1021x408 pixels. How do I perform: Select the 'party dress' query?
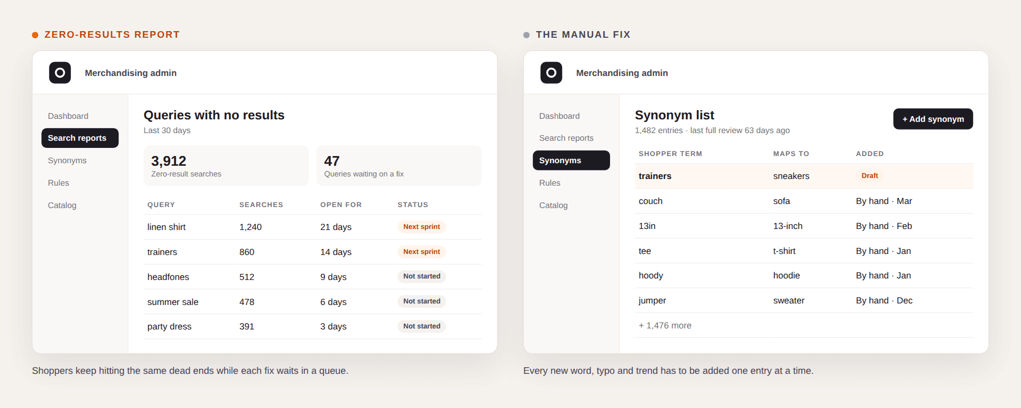169,326
